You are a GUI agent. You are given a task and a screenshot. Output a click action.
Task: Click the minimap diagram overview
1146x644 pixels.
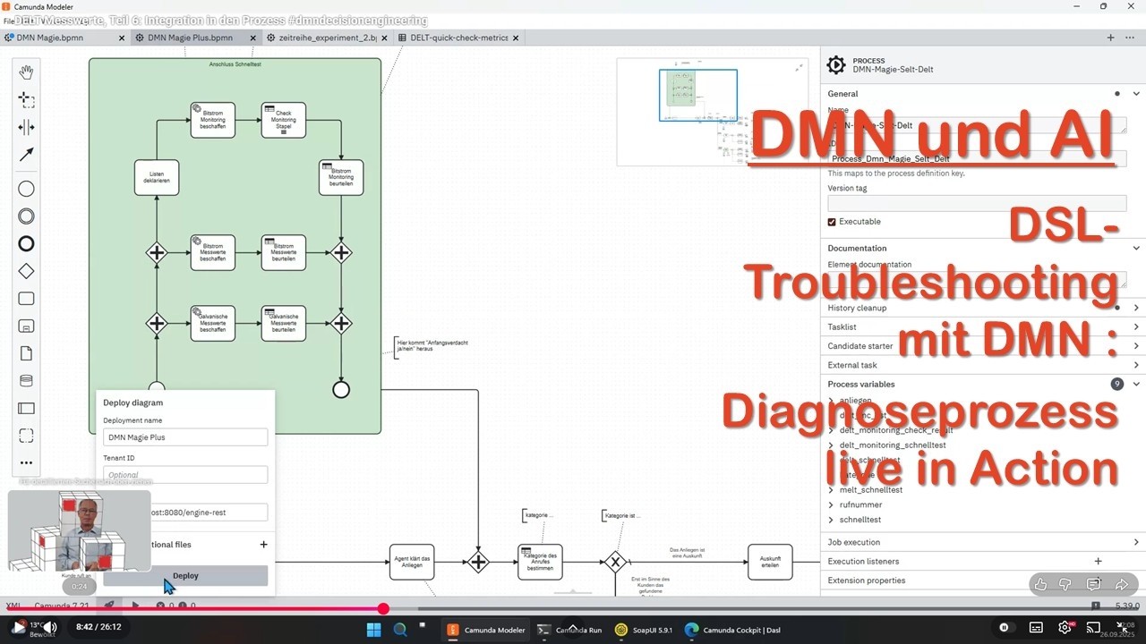point(712,112)
